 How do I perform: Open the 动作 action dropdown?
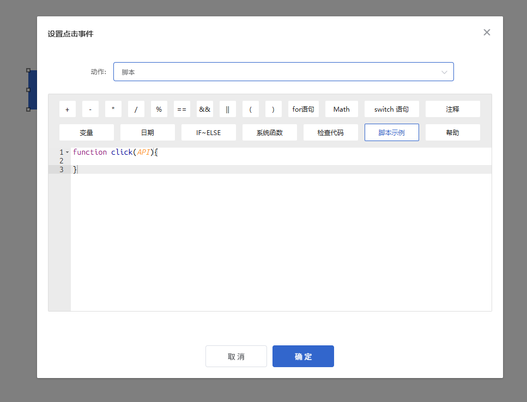[x=283, y=72]
